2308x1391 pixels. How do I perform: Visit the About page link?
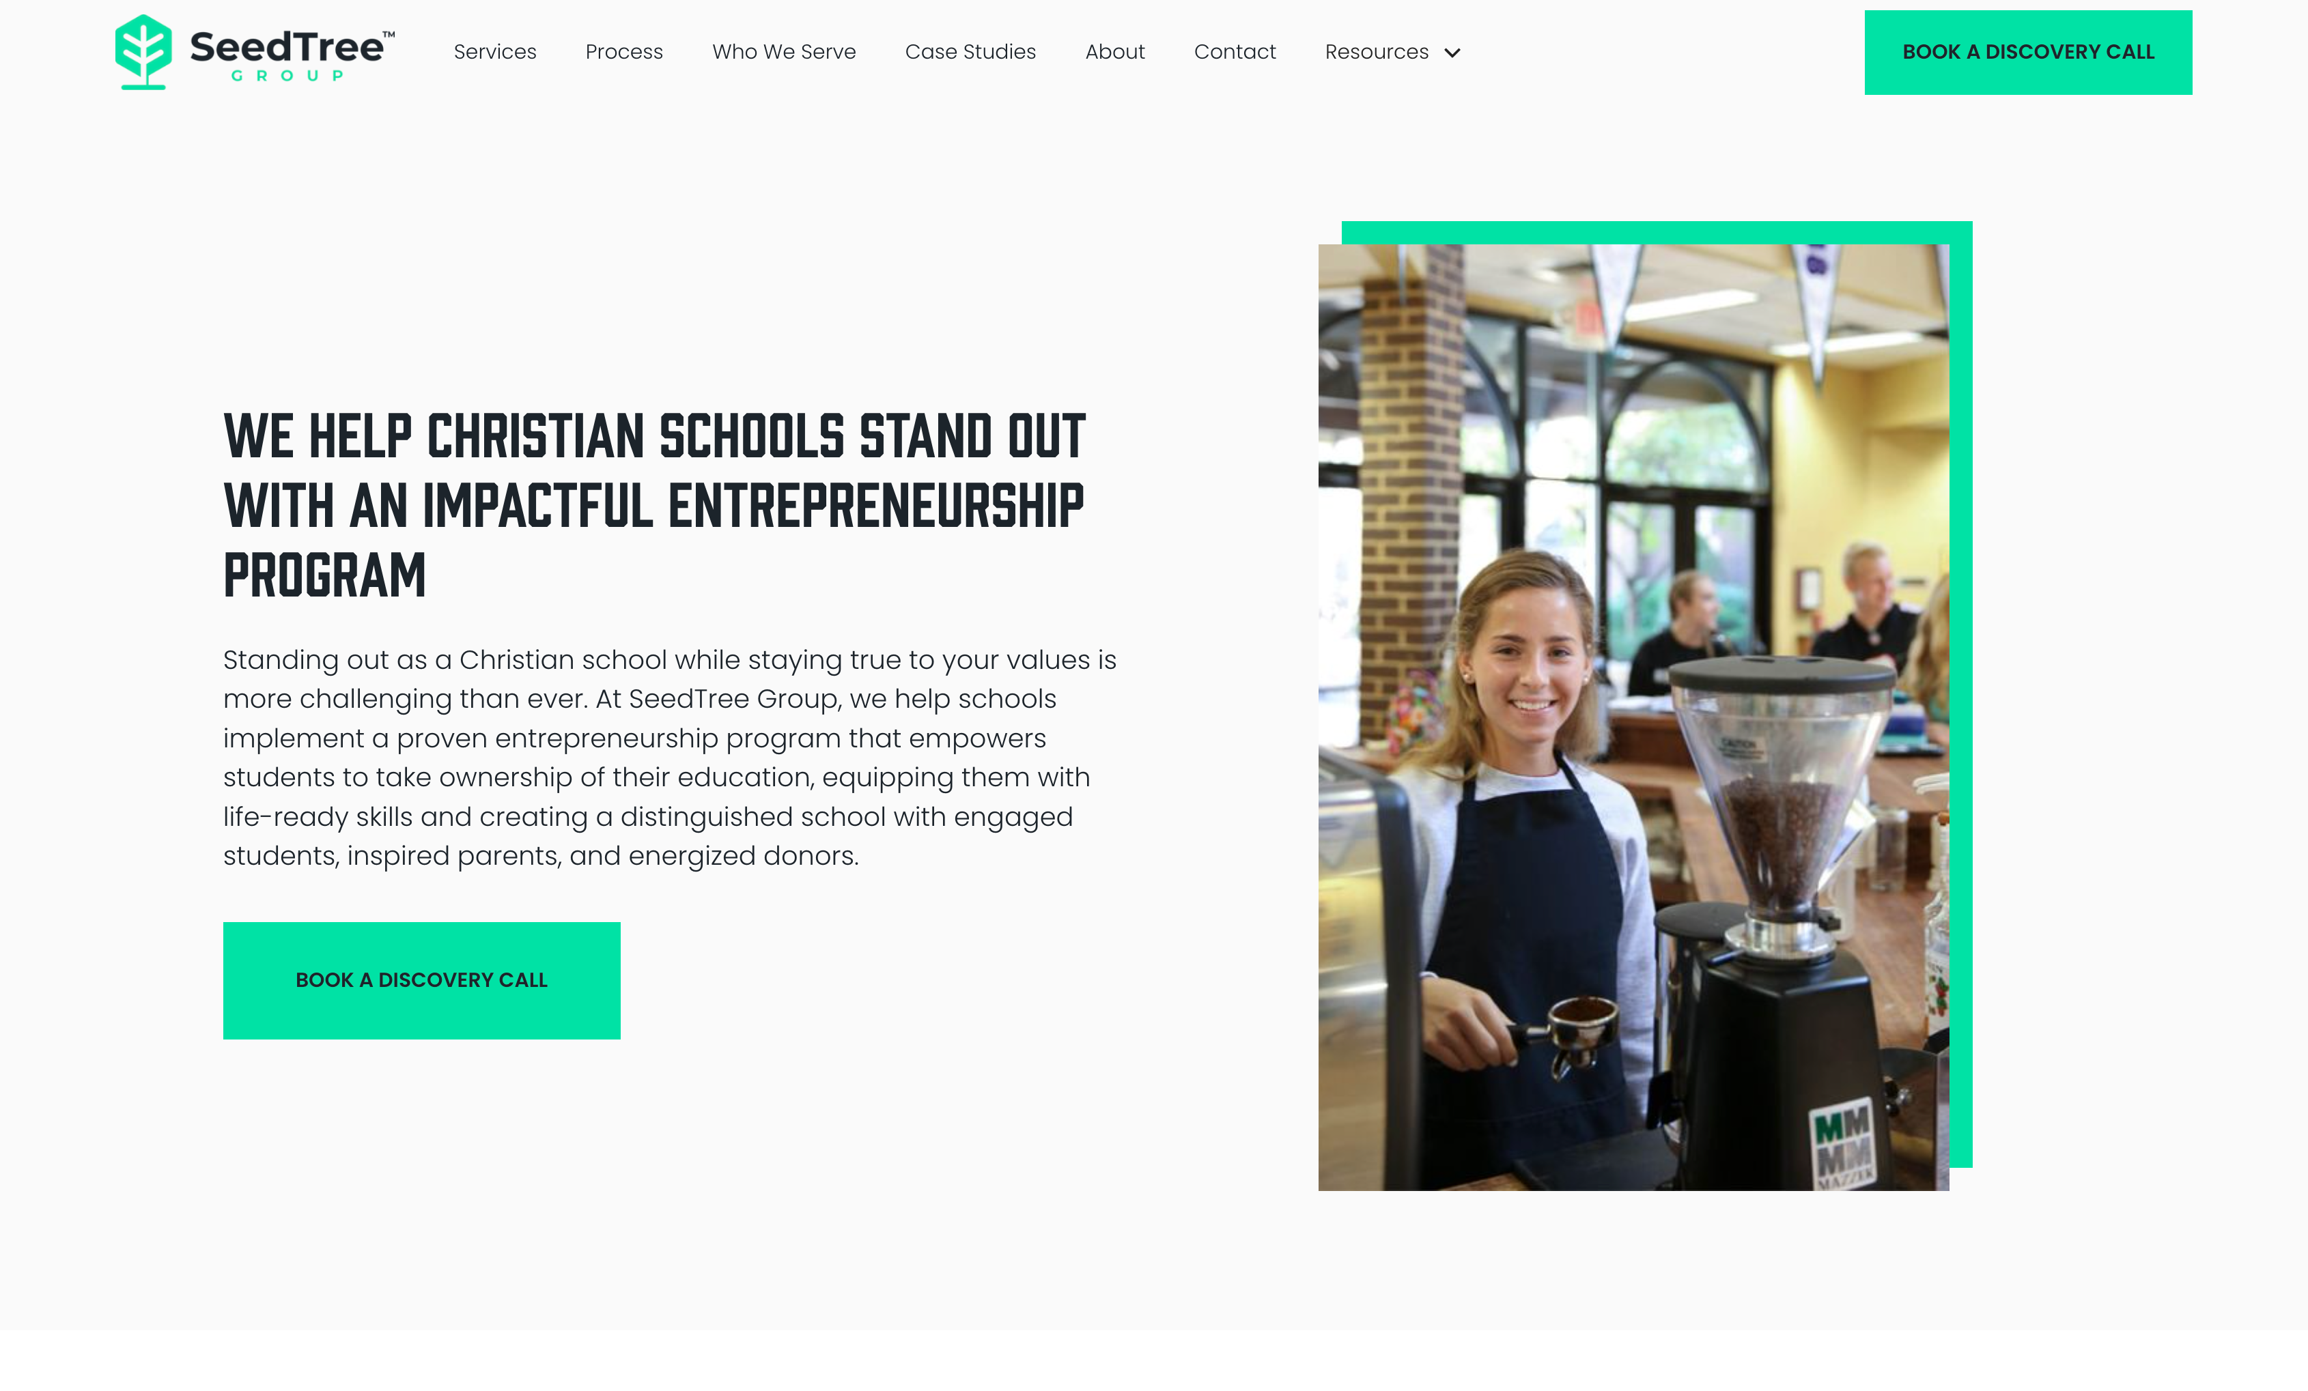(1114, 53)
